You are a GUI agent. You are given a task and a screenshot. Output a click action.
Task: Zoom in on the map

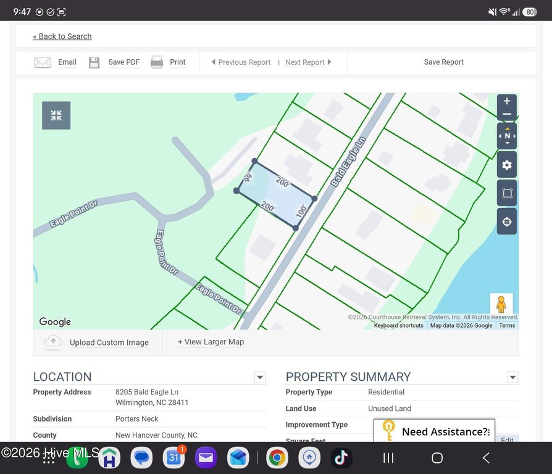pyautogui.click(x=506, y=101)
